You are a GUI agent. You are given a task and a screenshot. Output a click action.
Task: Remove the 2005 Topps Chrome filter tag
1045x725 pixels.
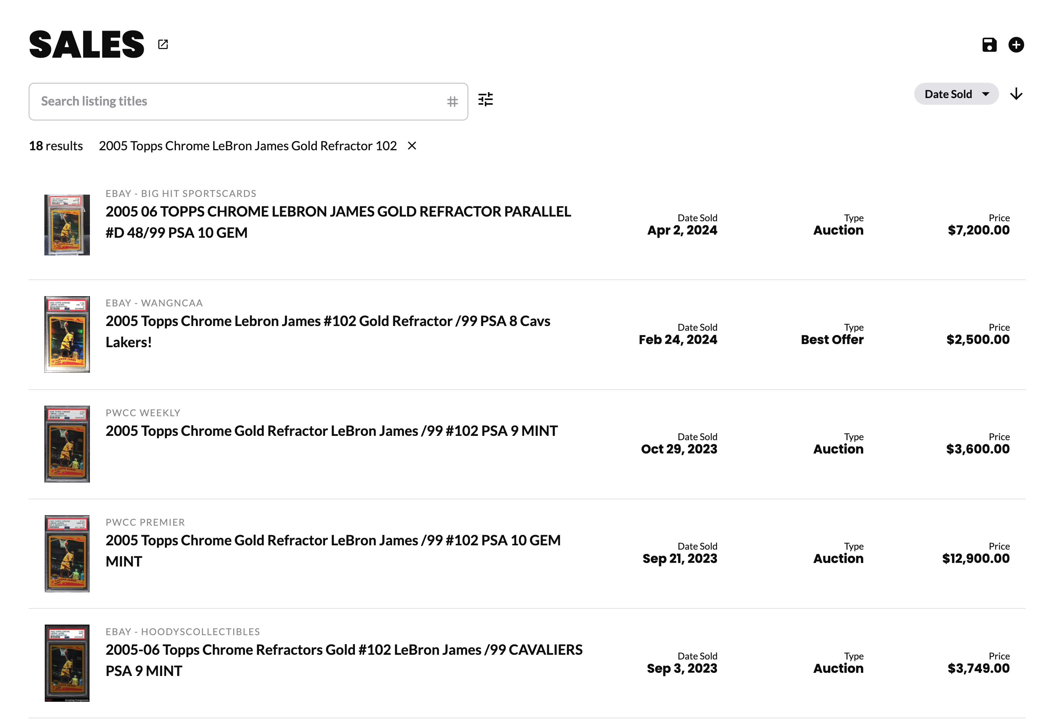point(412,146)
